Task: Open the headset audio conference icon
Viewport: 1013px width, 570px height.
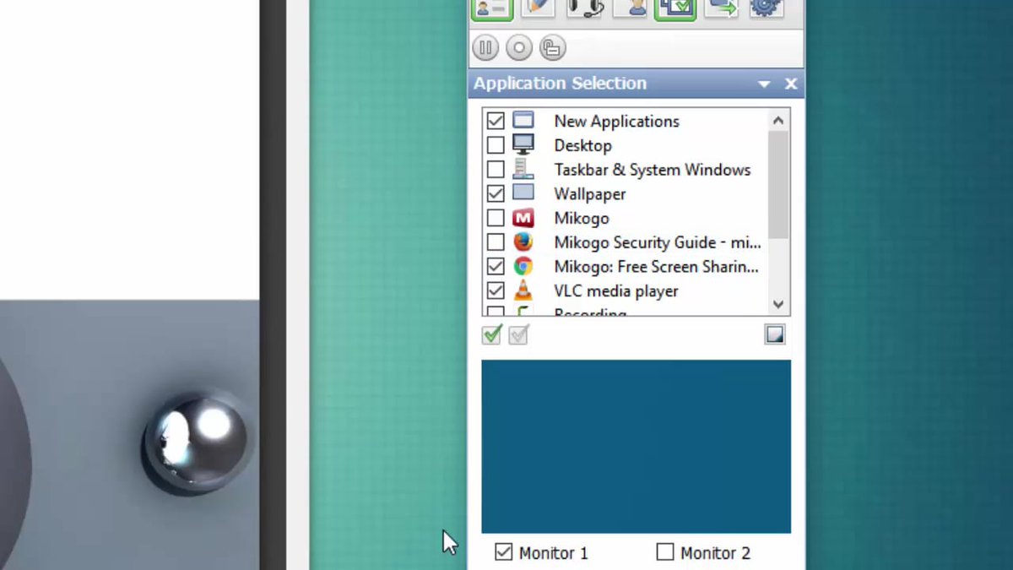Action: [x=583, y=8]
